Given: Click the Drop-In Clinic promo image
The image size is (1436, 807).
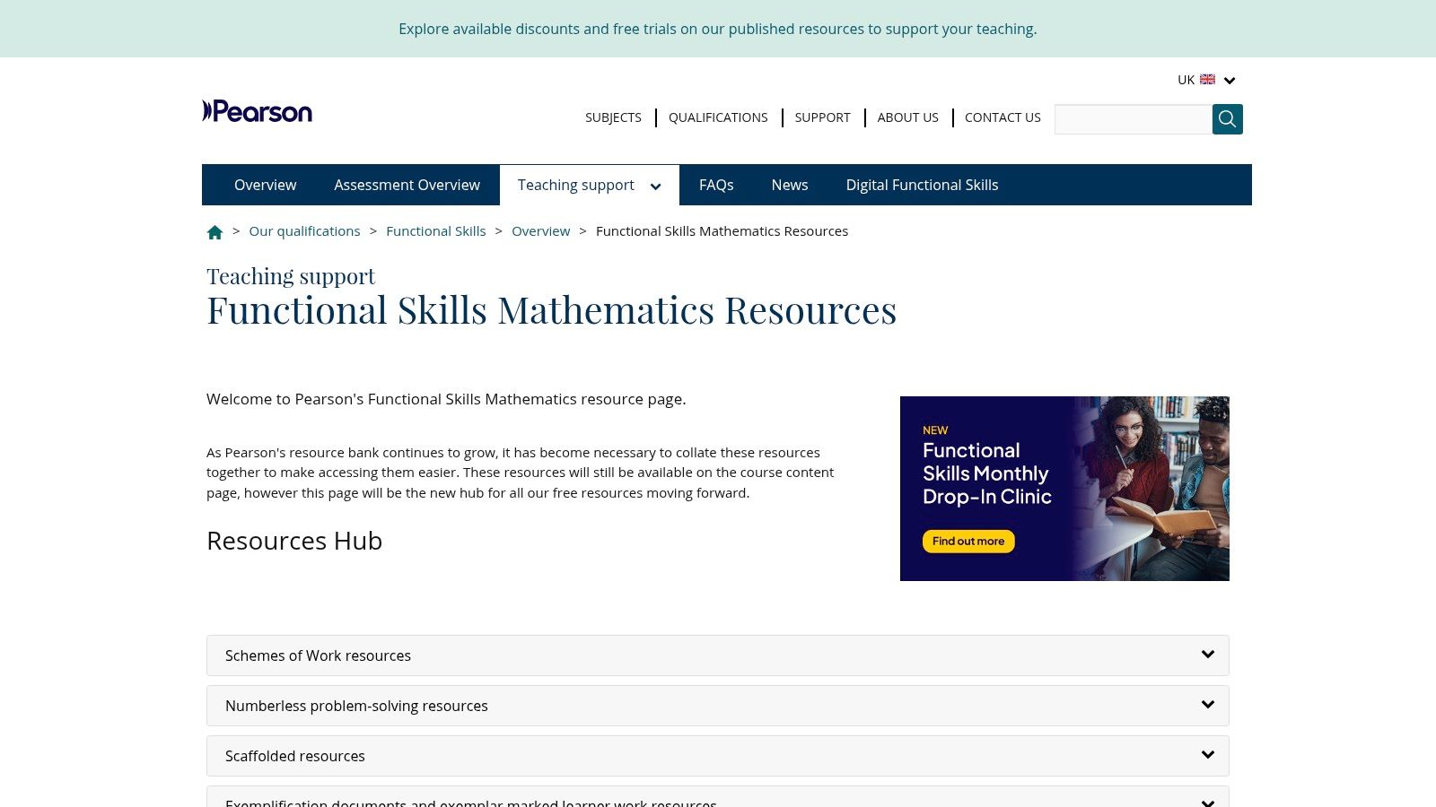Looking at the screenshot, I should point(1064,489).
